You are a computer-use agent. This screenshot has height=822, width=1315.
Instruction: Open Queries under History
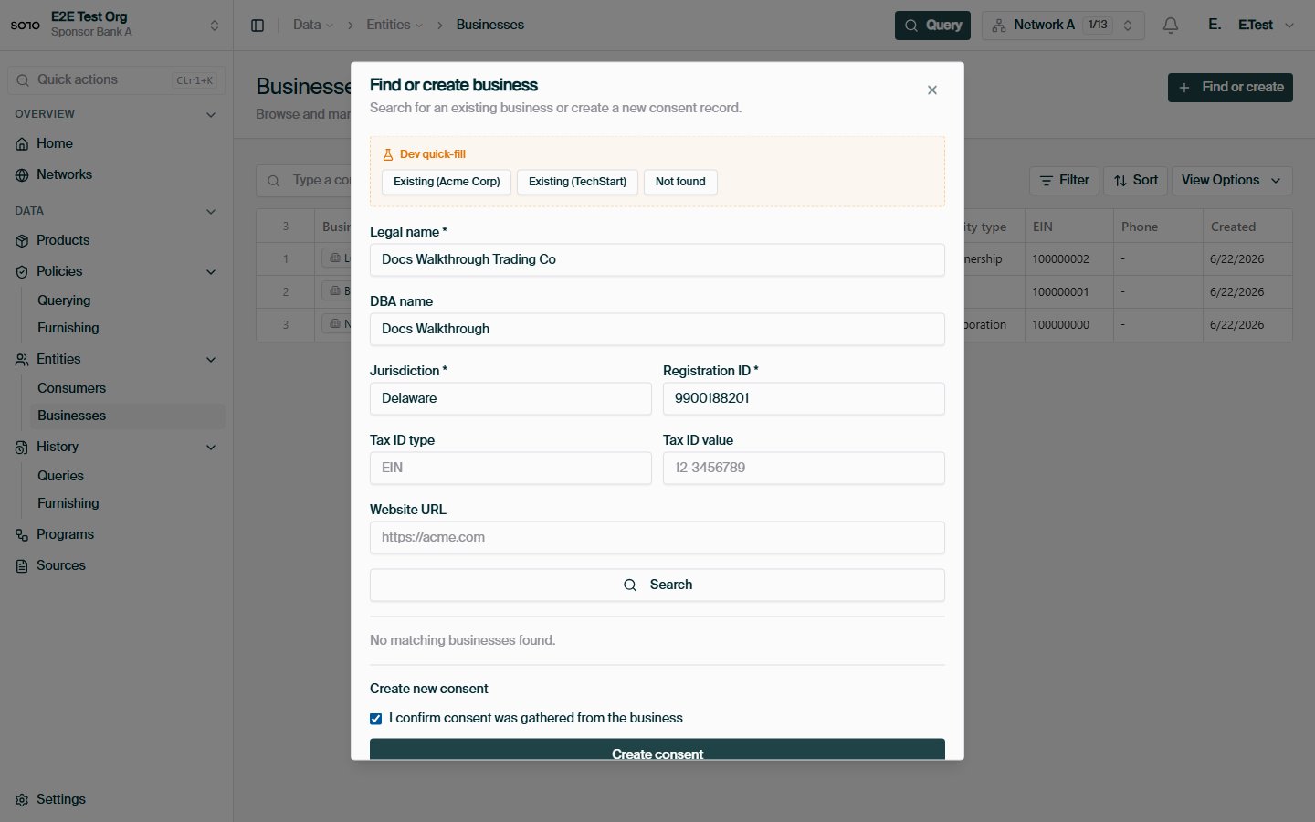coord(61,476)
